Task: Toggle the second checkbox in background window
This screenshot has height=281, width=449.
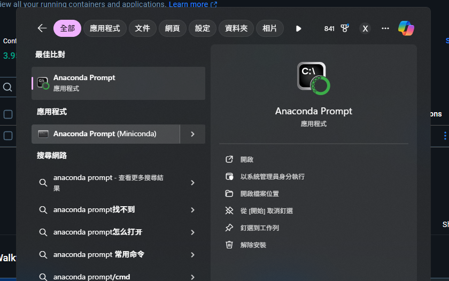Action: [x=8, y=136]
